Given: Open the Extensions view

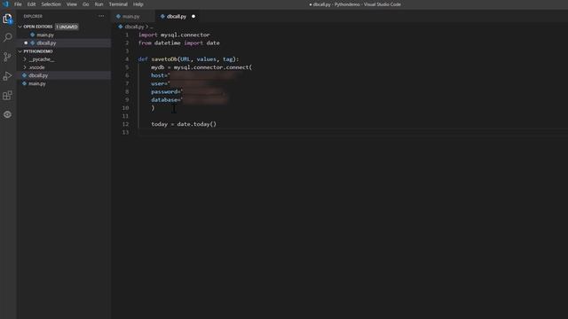Looking at the screenshot, I should pyautogui.click(x=8, y=95).
